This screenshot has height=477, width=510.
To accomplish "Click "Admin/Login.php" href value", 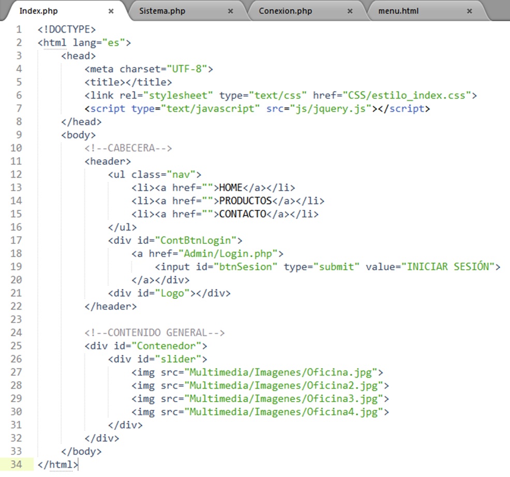I will 228,253.
